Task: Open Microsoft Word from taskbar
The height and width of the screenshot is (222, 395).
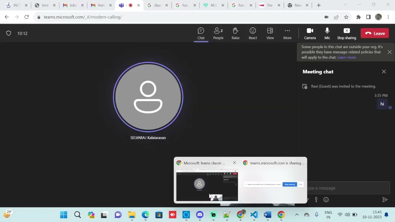Action: (x=268, y=215)
